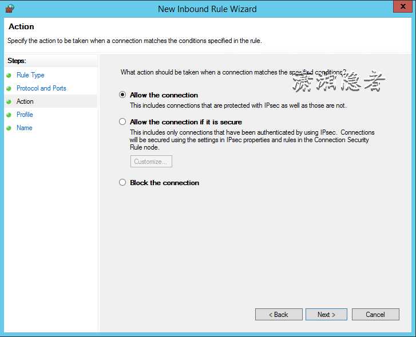The image size is (416, 337).
Task: Click the green bullet beside the Name step
Action: click(x=9, y=128)
